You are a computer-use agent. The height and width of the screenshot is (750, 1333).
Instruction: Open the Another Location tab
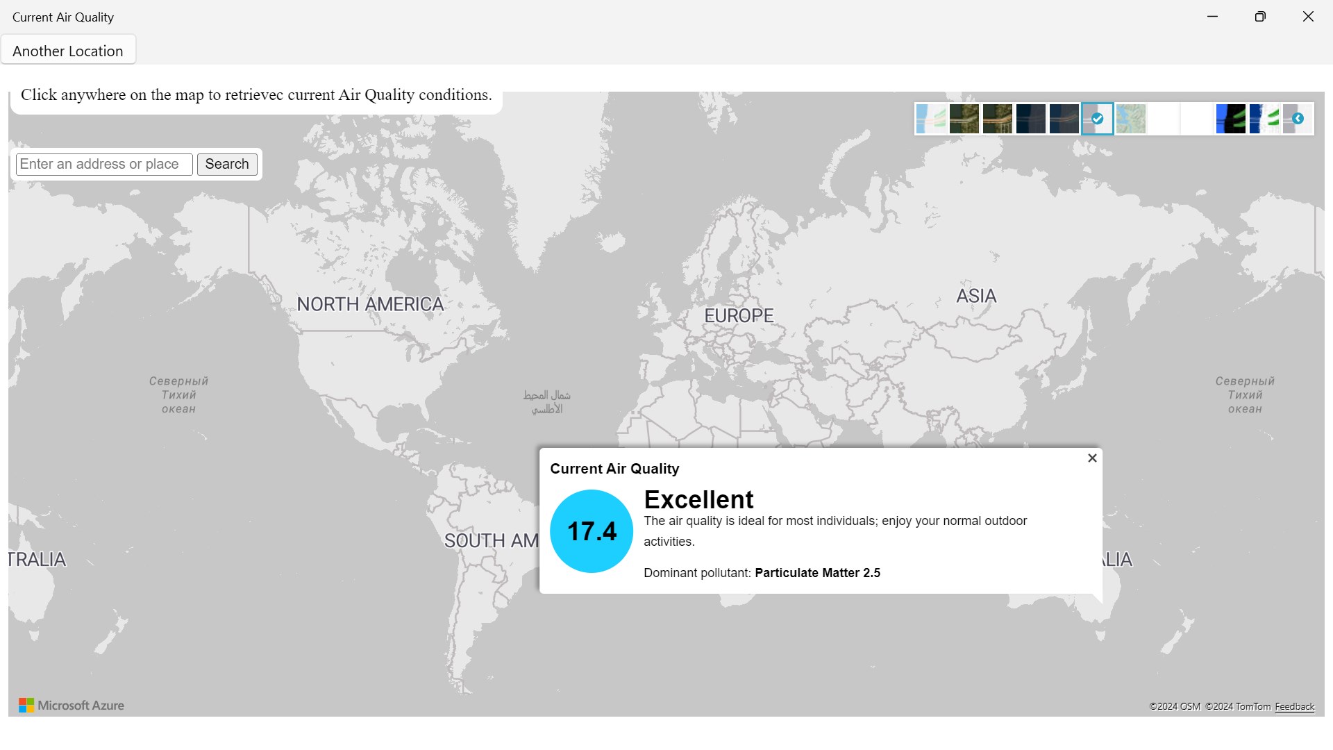click(x=68, y=51)
